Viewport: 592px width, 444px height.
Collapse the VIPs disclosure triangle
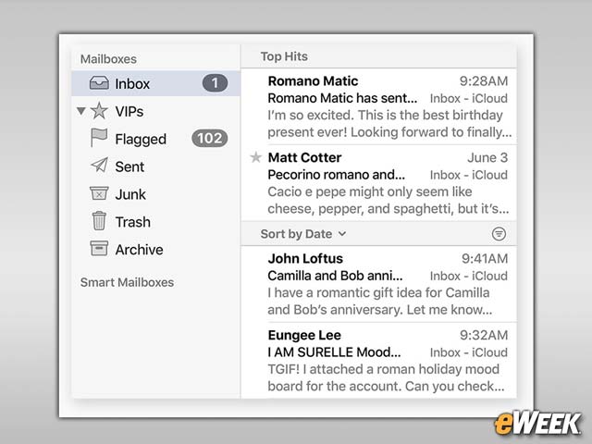[80, 111]
